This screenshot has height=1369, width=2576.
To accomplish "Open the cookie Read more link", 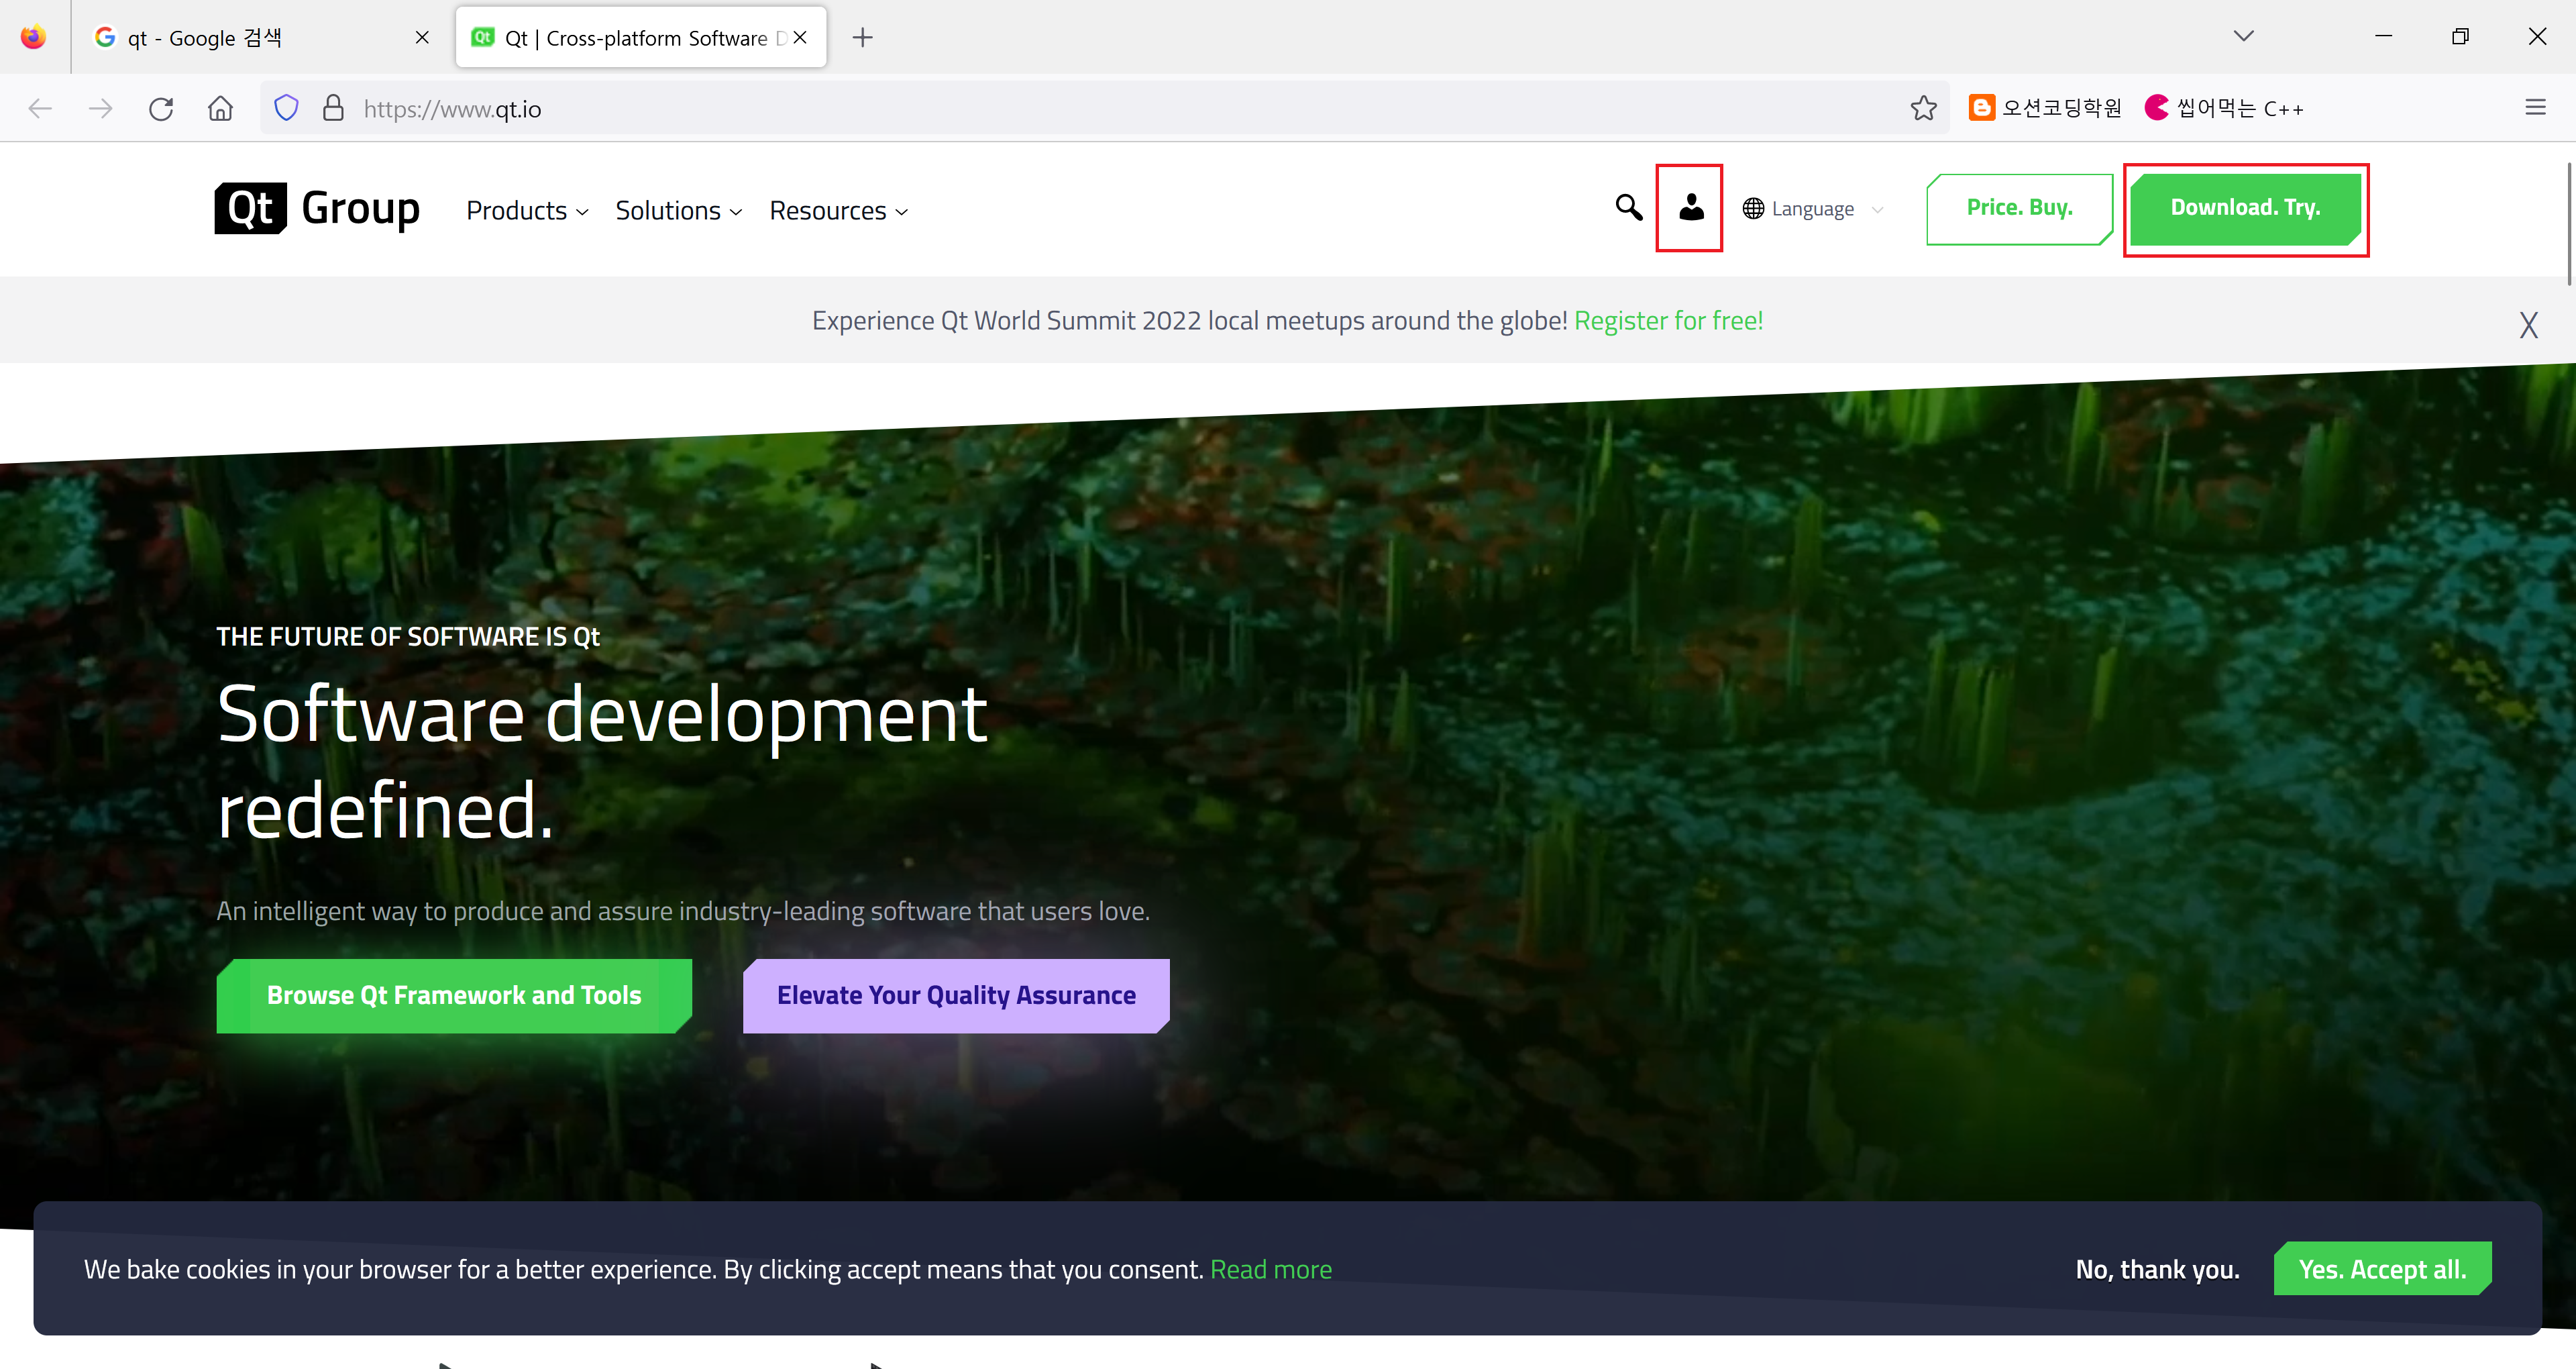I will (x=1270, y=1269).
